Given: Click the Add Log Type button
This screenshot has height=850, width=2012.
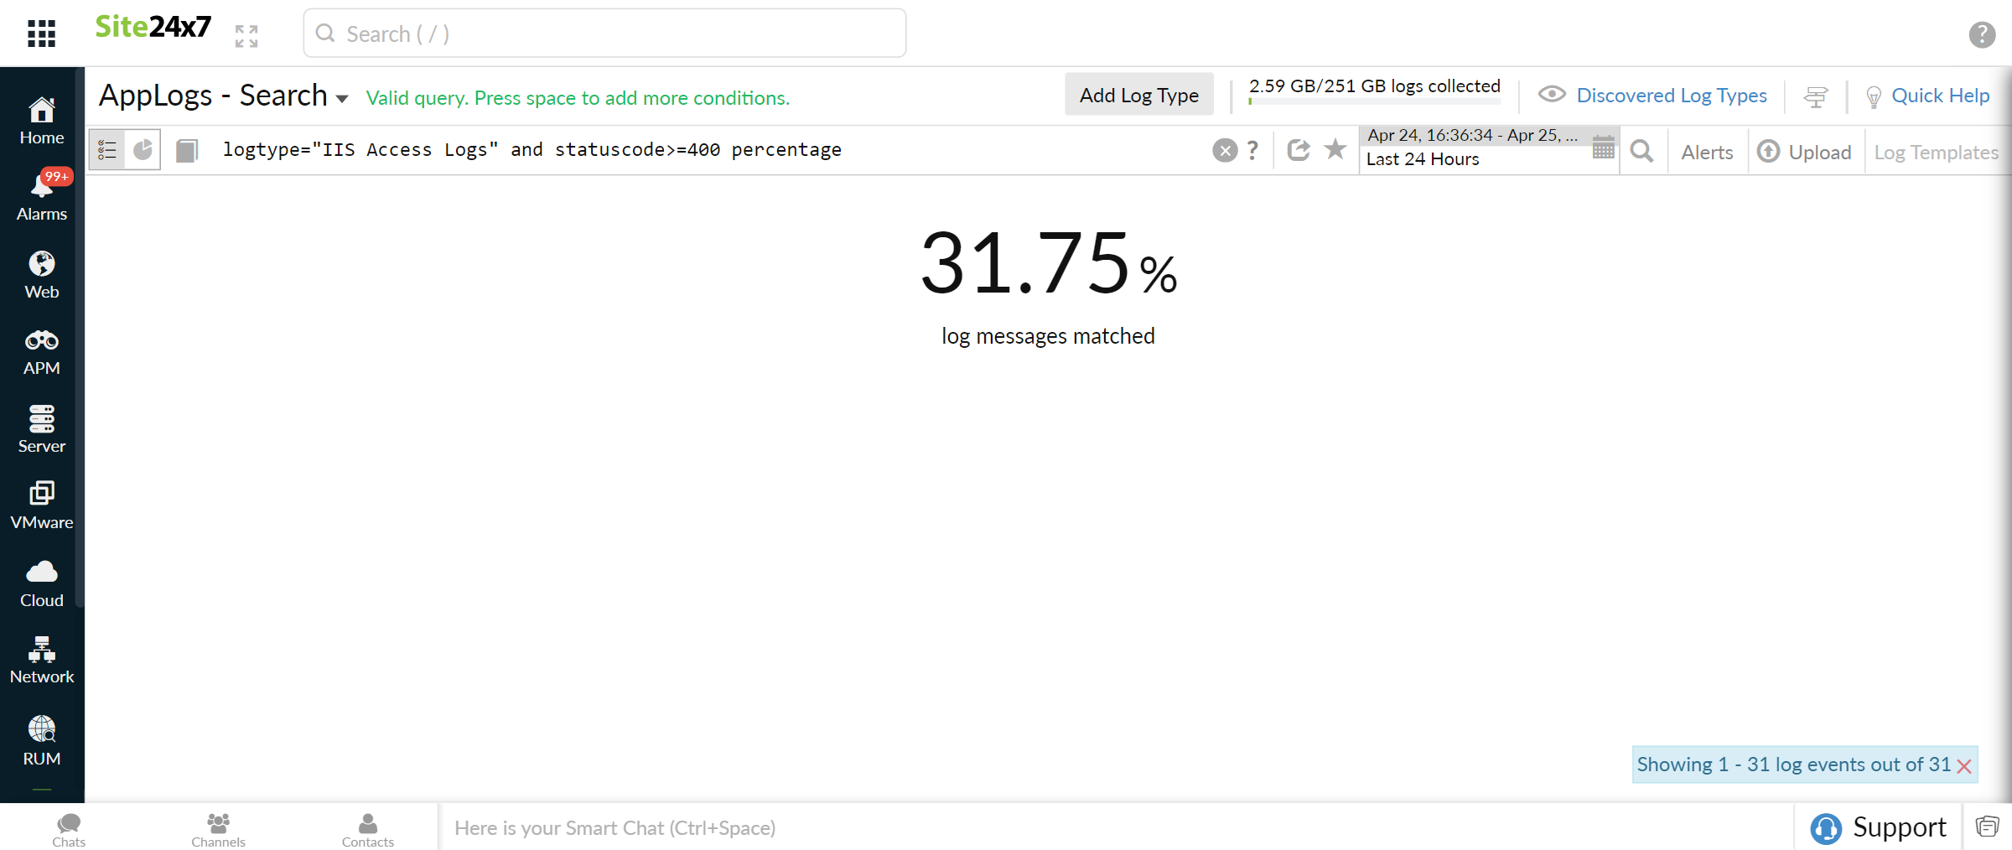Looking at the screenshot, I should click(x=1138, y=95).
